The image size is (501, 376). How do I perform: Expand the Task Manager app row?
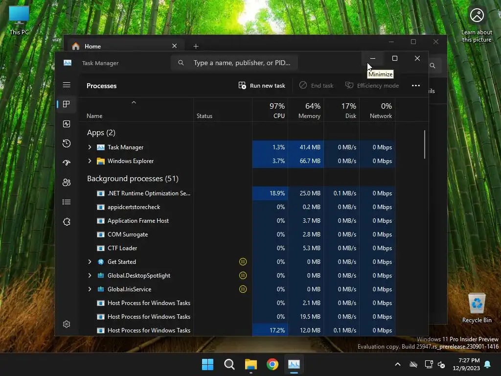coord(90,147)
